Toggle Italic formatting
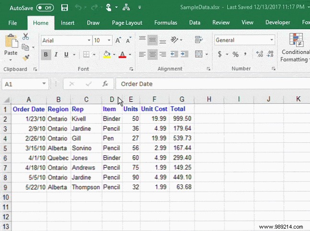The height and width of the screenshot is (231, 310). coord(56,54)
